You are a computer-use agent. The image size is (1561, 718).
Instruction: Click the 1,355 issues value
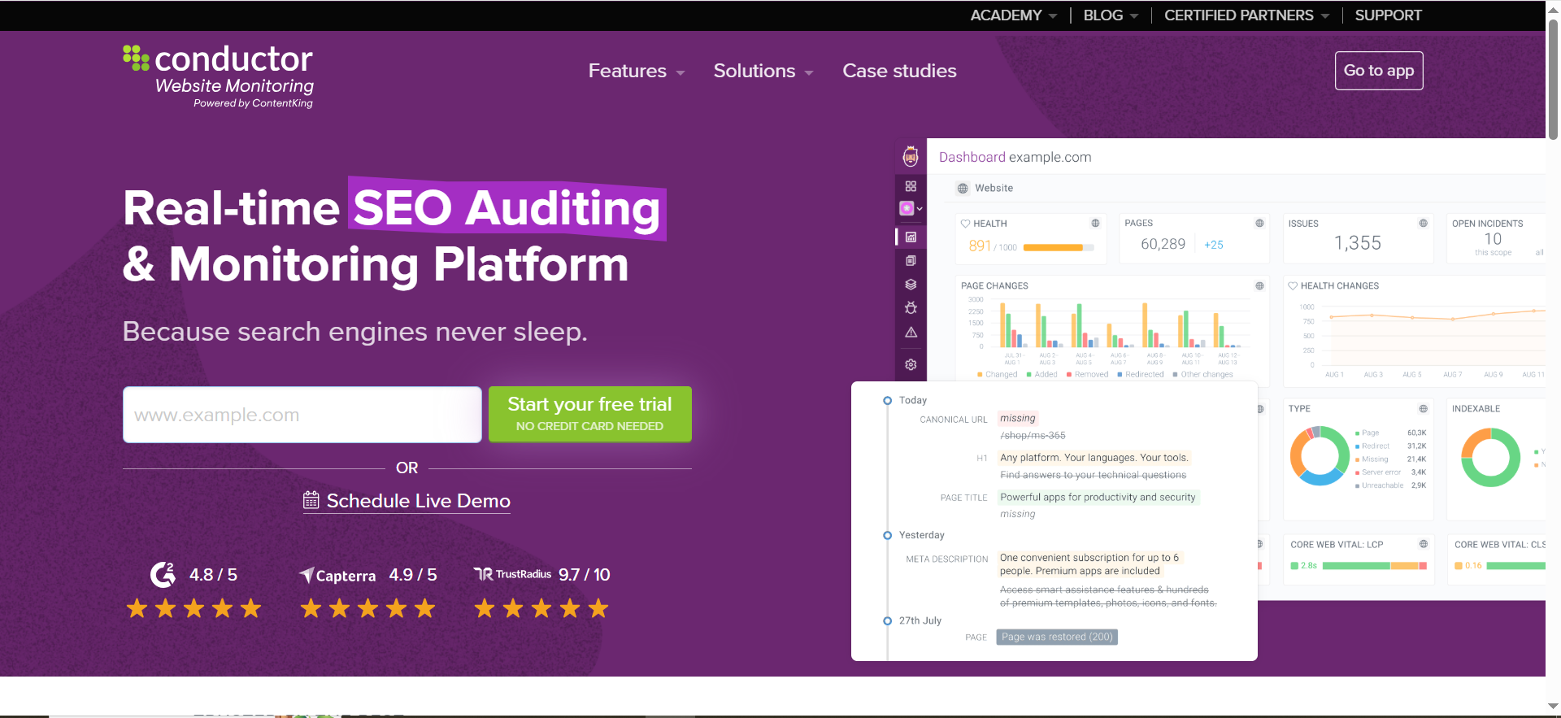point(1357,243)
